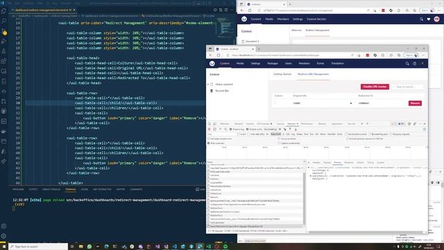444x250 pixels.
Task: Click DevTools device emulation icon
Action: (x=214, y=124)
